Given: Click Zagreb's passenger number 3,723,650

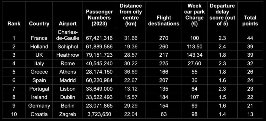Looking at the screenshot, I should coord(99,114).
